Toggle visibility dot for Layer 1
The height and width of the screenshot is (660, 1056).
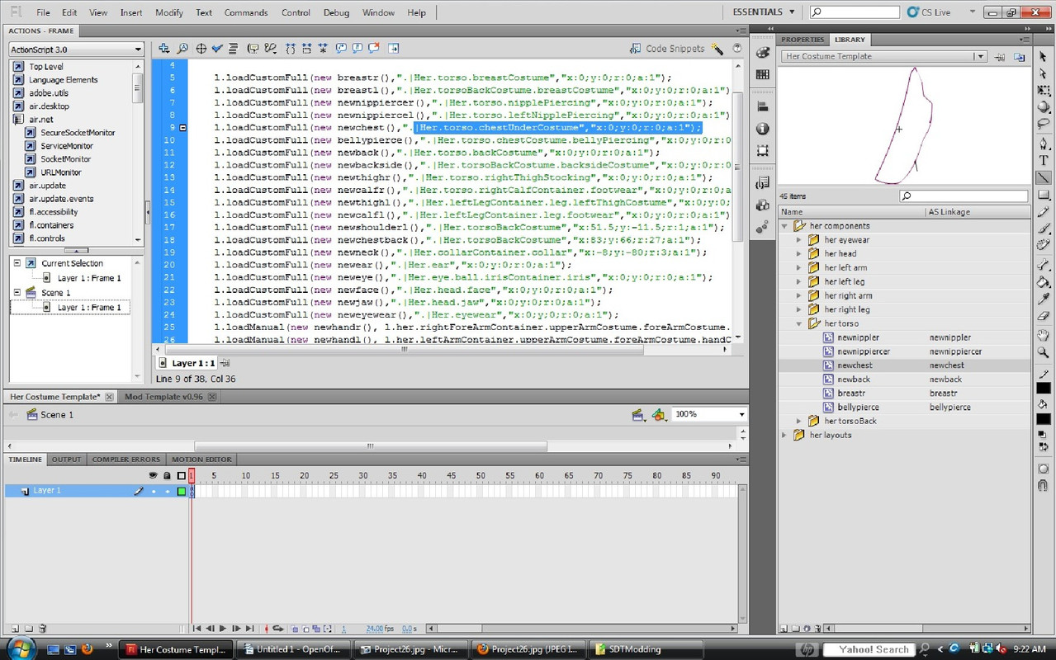click(153, 491)
